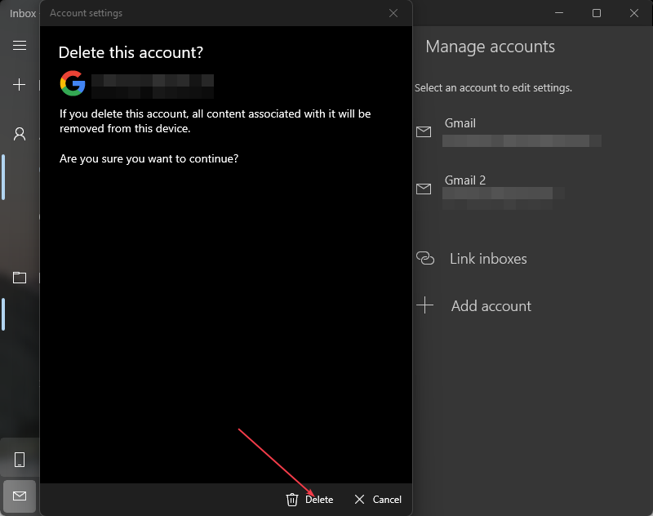Select the Gmail 2 account
The height and width of the screenshot is (516, 653).
490,189
